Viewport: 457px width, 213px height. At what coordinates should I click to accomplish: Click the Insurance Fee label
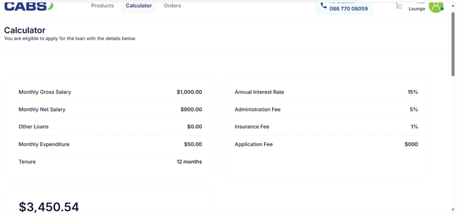point(252,127)
